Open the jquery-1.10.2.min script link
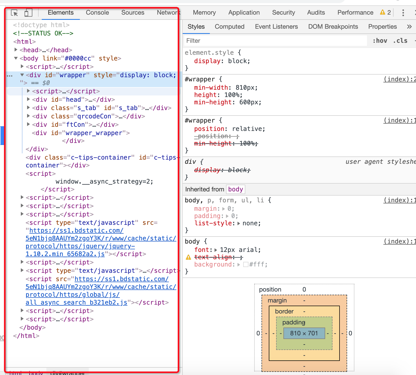The height and width of the screenshot is (375, 416). pyautogui.click(x=101, y=242)
